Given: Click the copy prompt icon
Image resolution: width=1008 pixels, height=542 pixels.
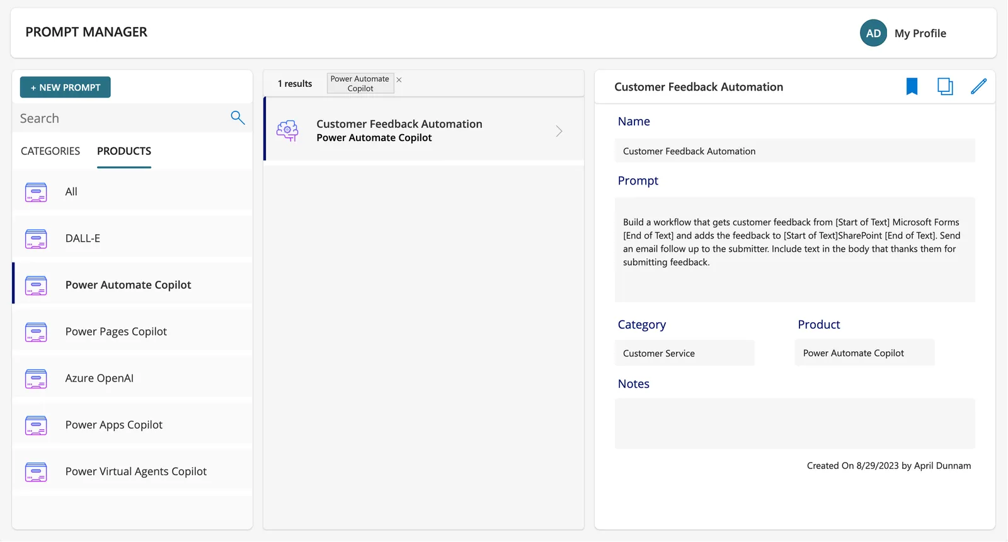Looking at the screenshot, I should pyautogui.click(x=945, y=86).
